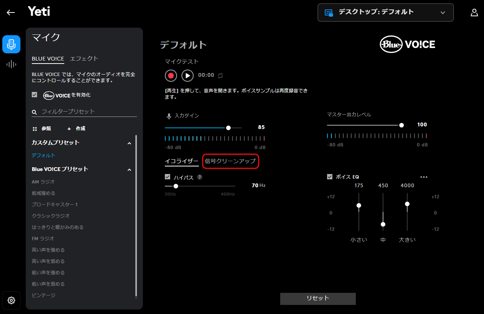Start recording the mic test
The height and width of the screenshot is (314, 484).
(171, 76)
